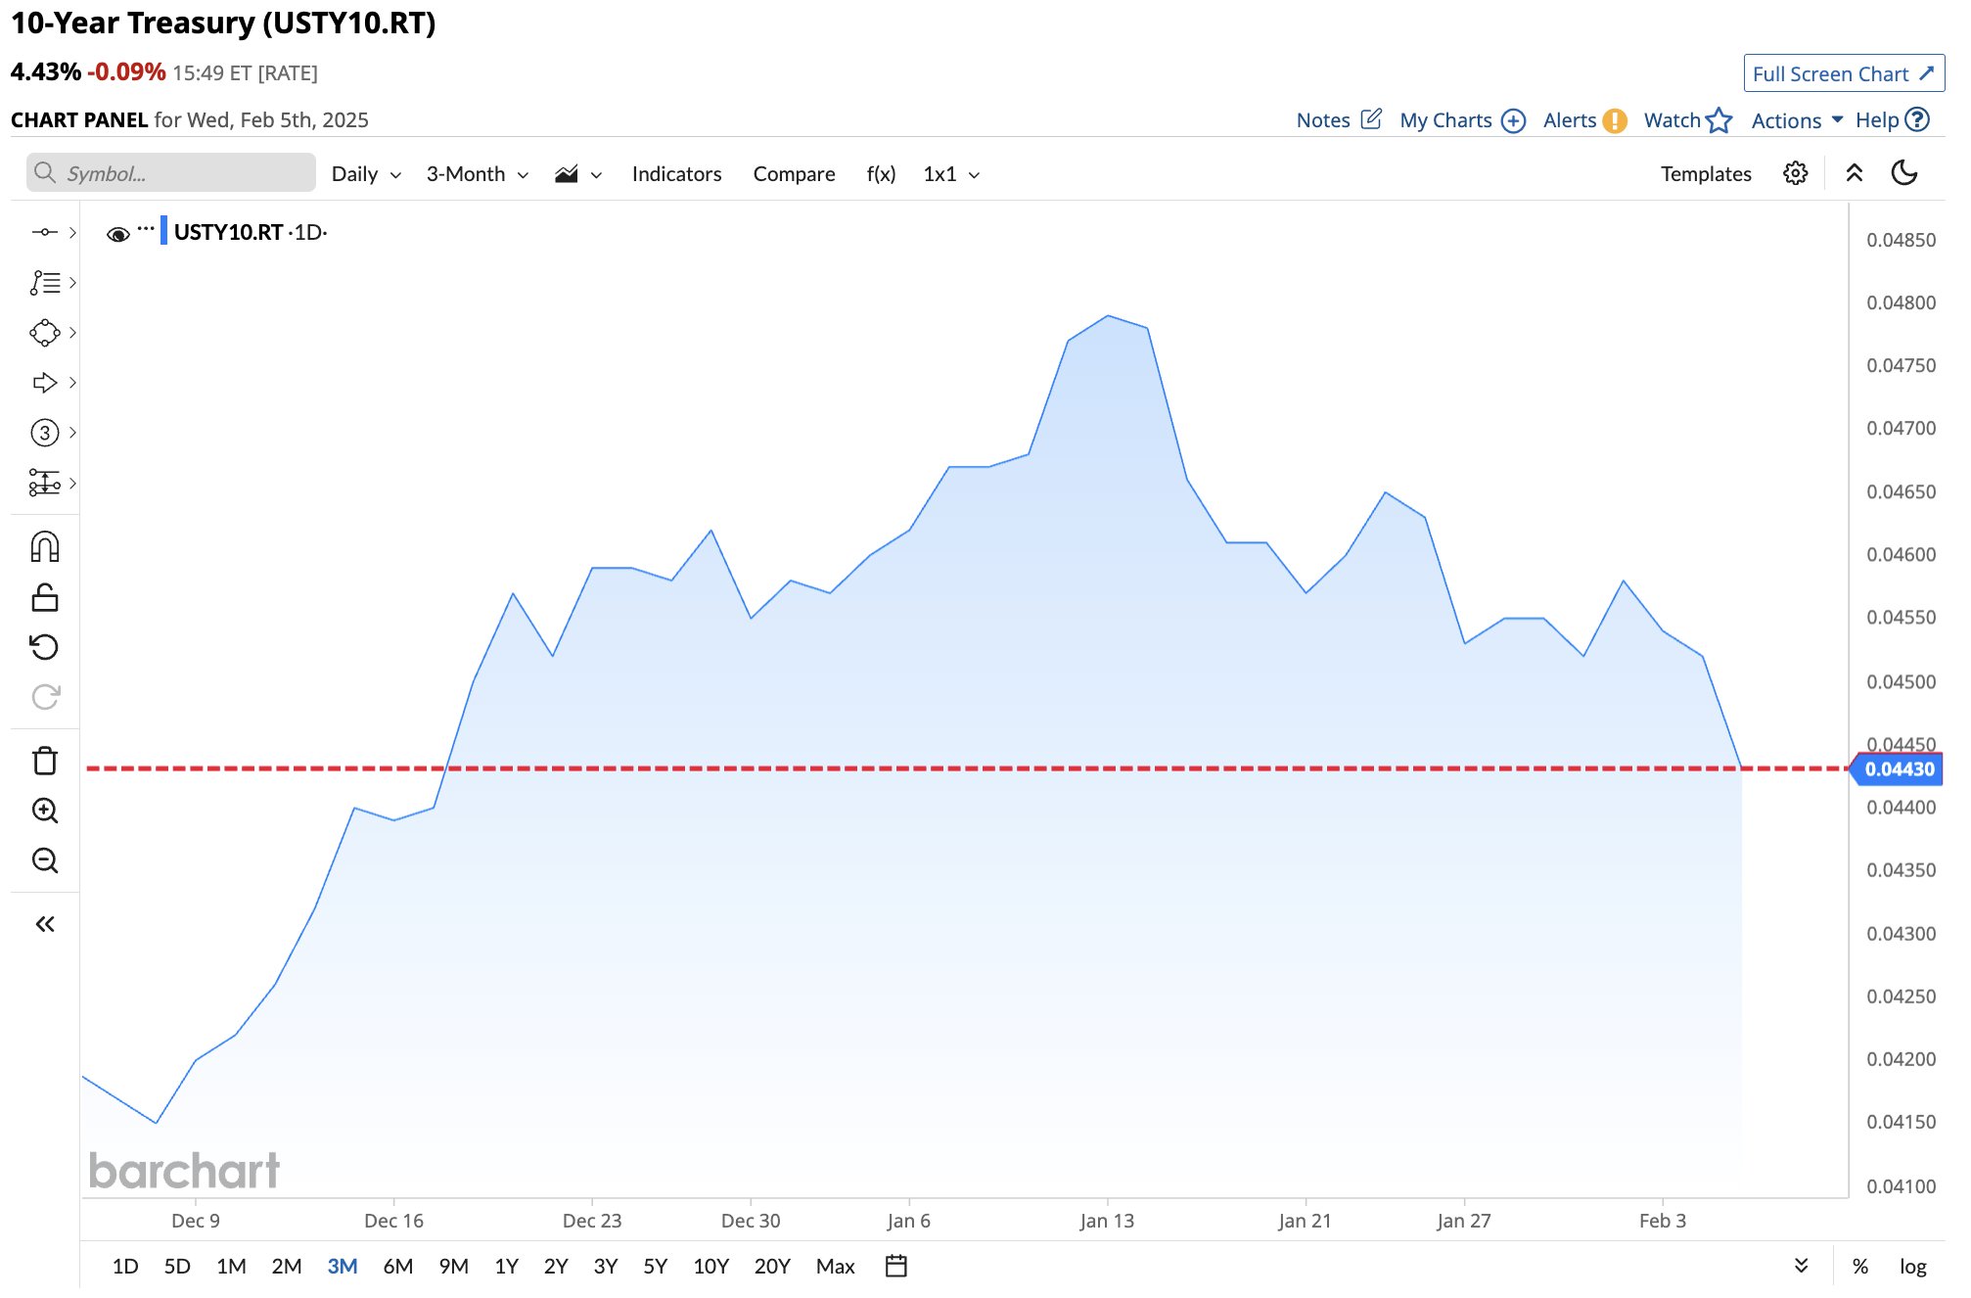1971x1298 pixels.
Task: Open the chart type dropdown
Action: pyautogui.click(x=577, y=174)
